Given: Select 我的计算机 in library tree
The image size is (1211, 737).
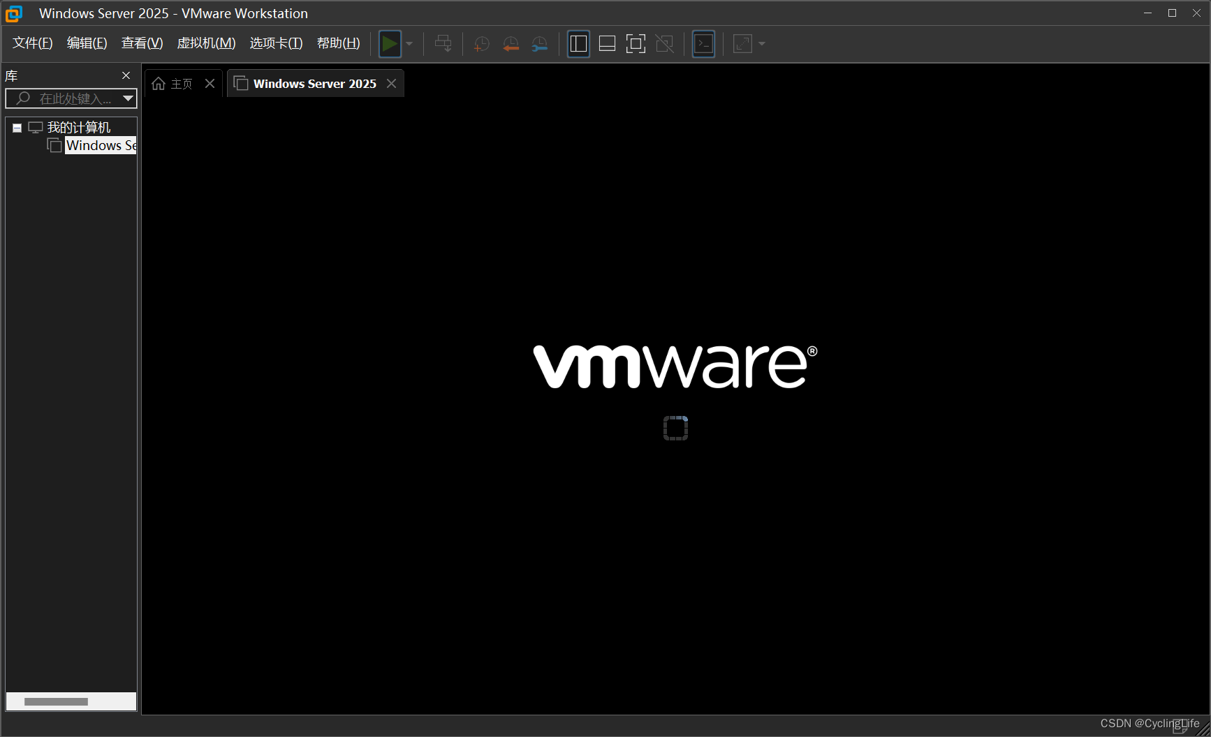Looking at the screenshot, I should (x=79, y=127).
